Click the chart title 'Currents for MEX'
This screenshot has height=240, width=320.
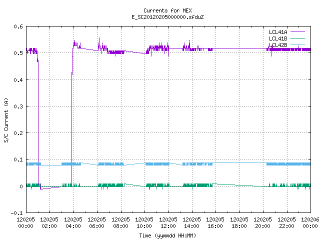click(x=167, y=10)
